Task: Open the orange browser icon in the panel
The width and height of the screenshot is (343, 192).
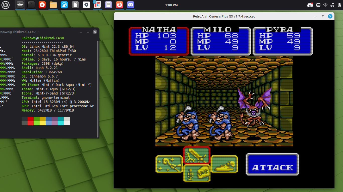Action: [x=120, y=5]
